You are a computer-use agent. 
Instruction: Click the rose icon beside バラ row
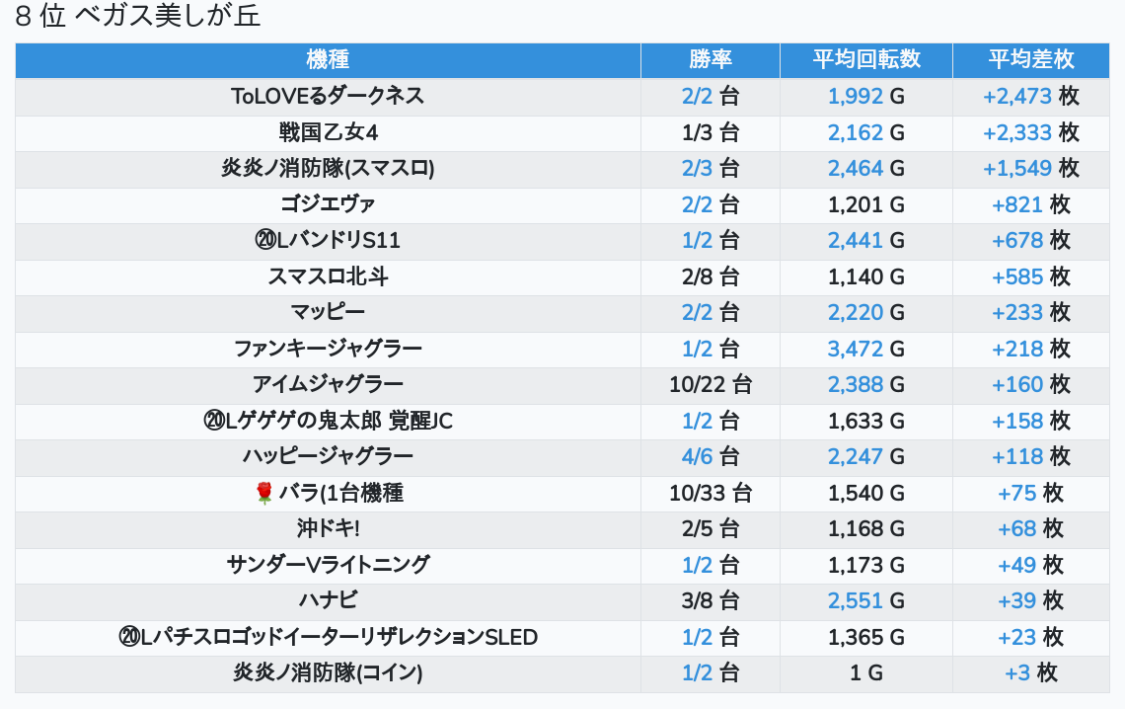click(x=263, y=493)
